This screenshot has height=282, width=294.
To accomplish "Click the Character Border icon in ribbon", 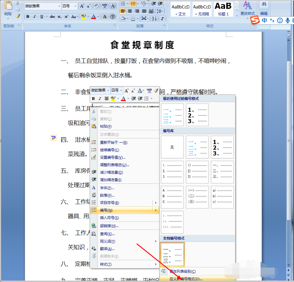I will pos(113,6).
